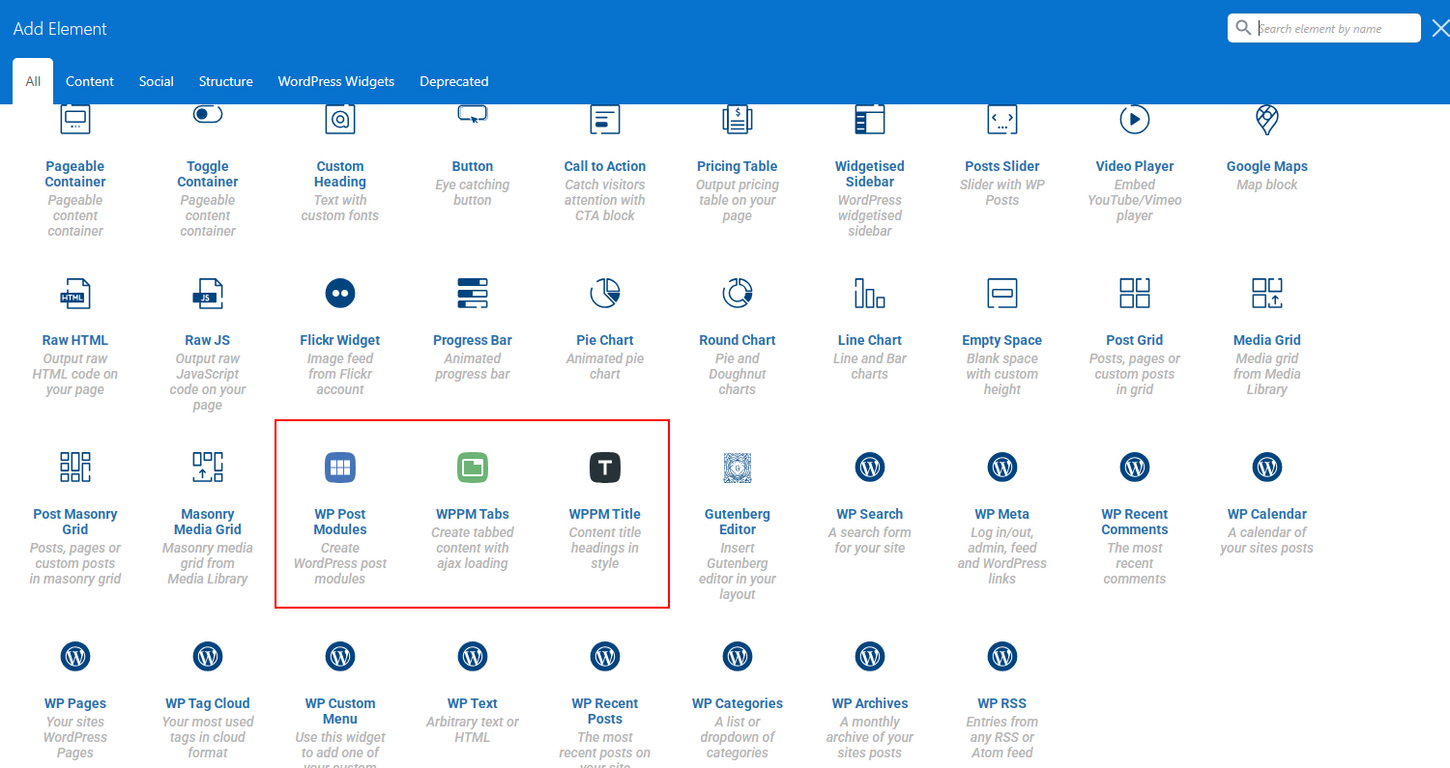
Task: Insert the WP Search widget icon
Action: click(x=870, y=468)
